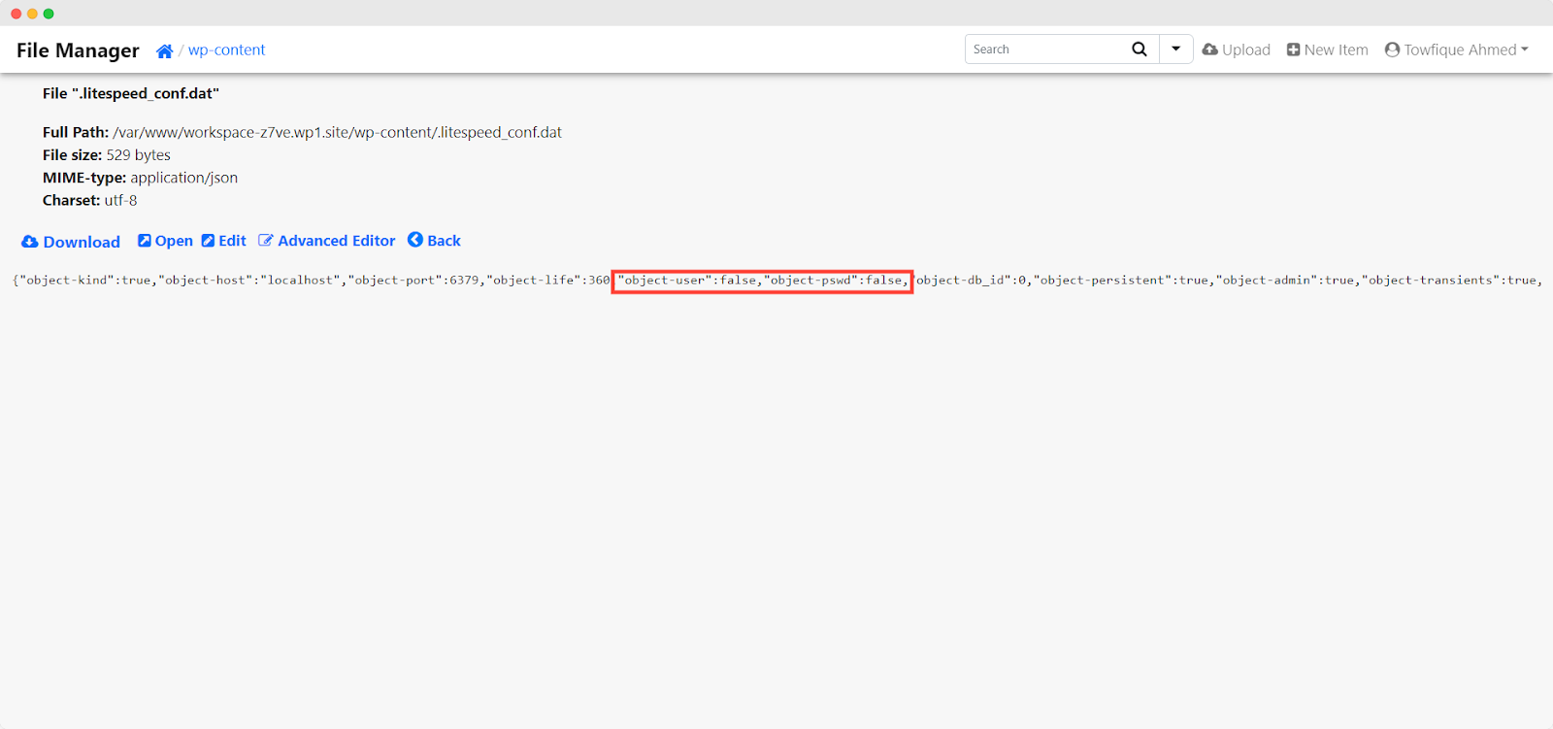Click the Edit pencil icon
Screen dimensions: 1553x729
tap(208, 240)
